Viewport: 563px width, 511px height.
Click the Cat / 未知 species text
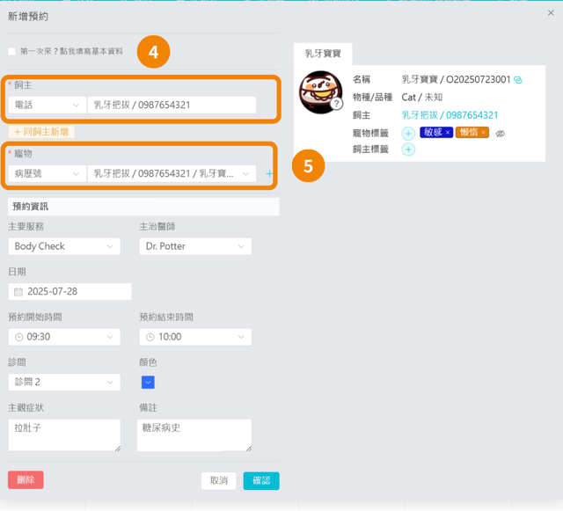pyautogui.click(x=422, y=98)
